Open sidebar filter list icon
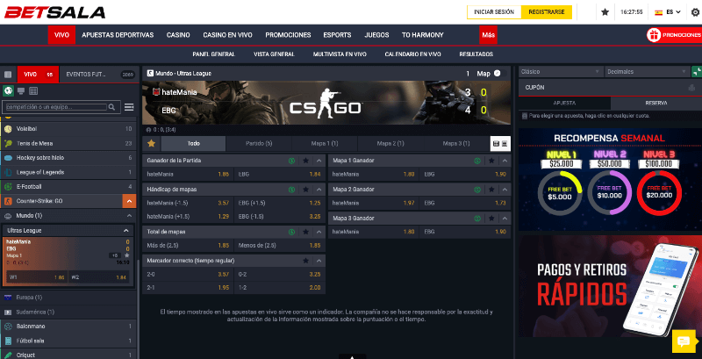 click(129, 107)
